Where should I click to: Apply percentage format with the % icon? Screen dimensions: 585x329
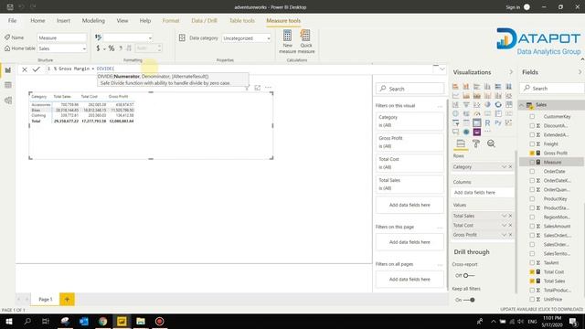(112, 48)
